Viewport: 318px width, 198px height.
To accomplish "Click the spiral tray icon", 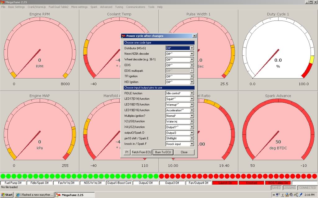I will [x=291, y=195].
